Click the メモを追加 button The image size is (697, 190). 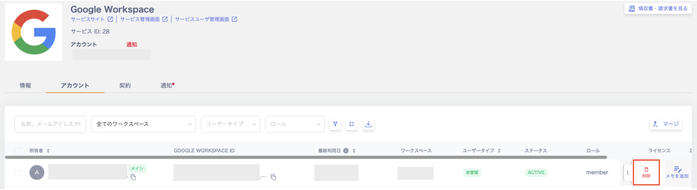pos(677,173)
